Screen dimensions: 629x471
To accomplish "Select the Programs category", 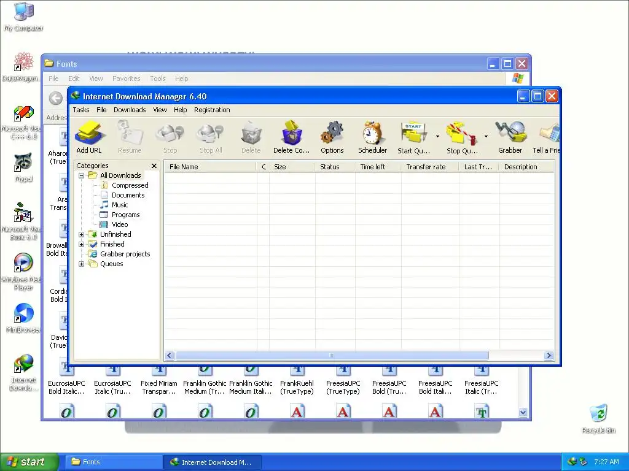I will pyautogui.click(x=125, y=215).
